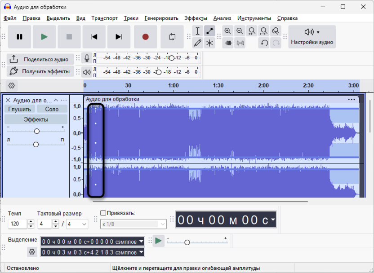
Task: Start recording with the red Record button
Action: click(145, 37)
